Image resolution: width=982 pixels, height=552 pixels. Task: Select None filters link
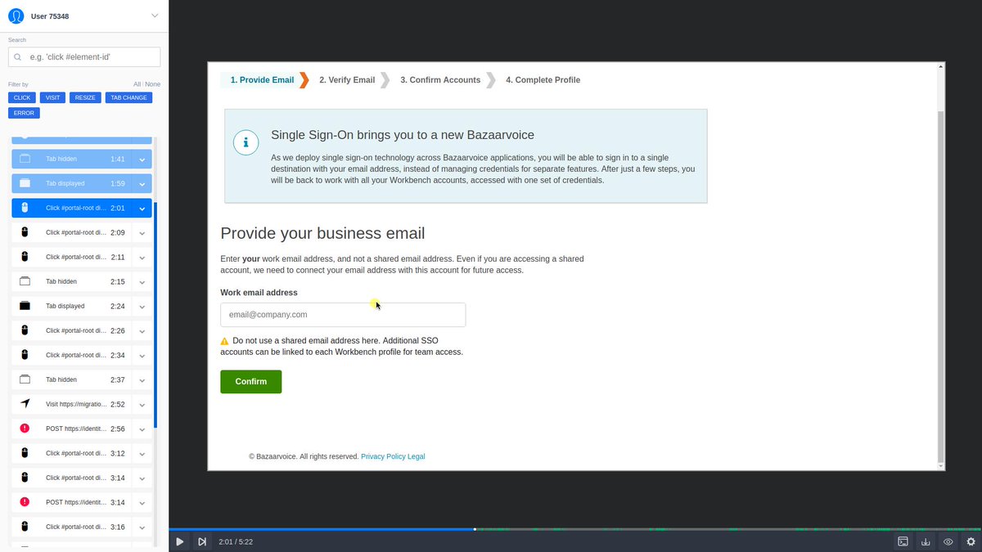[153, 84]
